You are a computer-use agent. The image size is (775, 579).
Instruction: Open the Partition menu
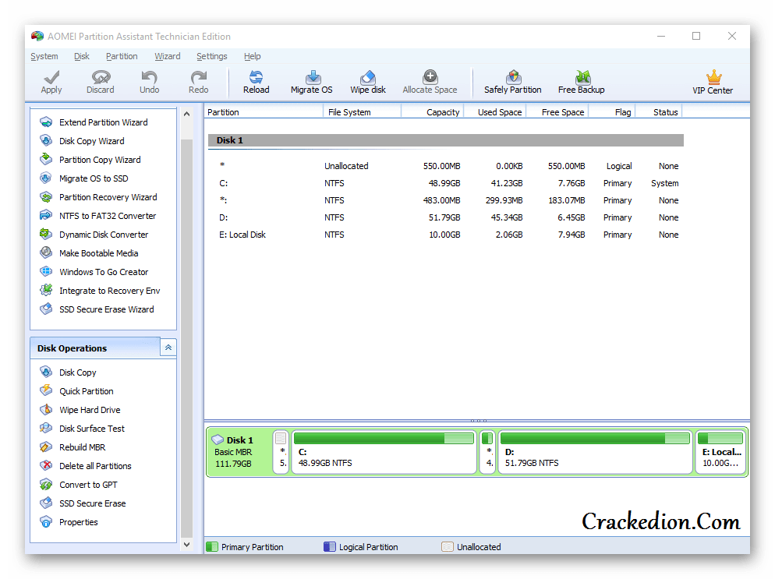click(x=122, y=56)
